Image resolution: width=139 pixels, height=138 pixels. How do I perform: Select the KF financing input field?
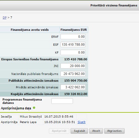click(73, 52)
